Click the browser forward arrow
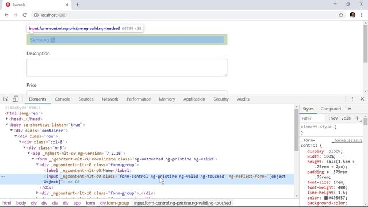 [x=16, y=15]
